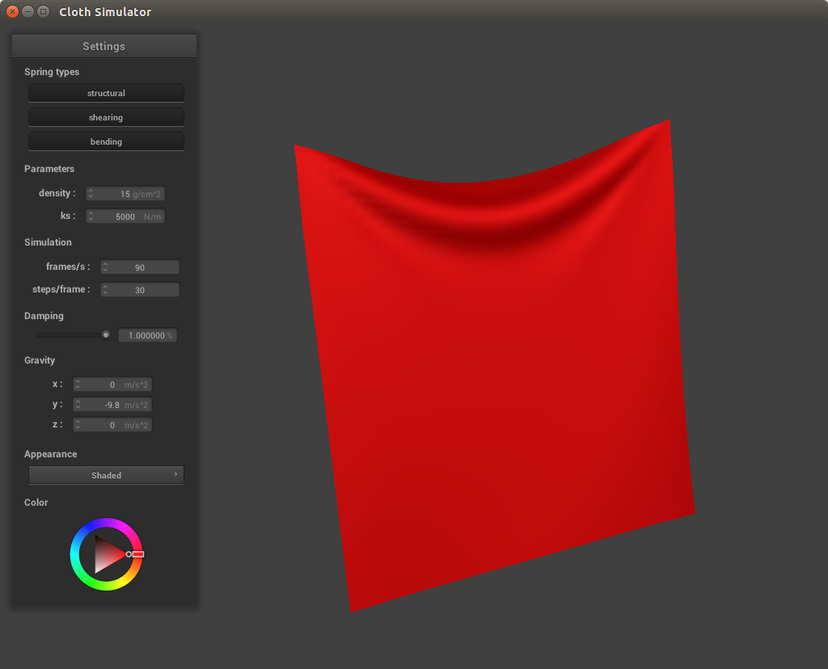
Task: Click inside the color wheel triangle
Action: 107,554
